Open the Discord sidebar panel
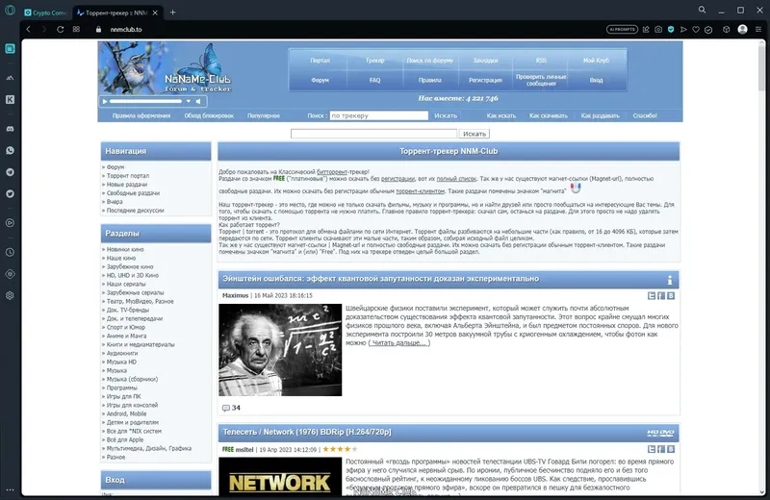The height and width of the screenshot is (500, 770). (10, 129)
